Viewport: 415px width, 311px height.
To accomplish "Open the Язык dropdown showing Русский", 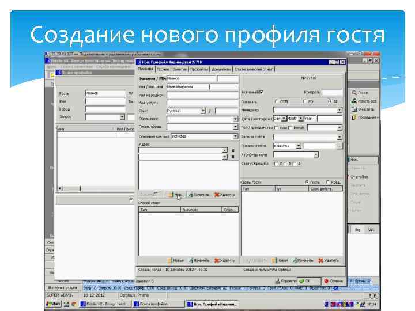I will 203,111.
